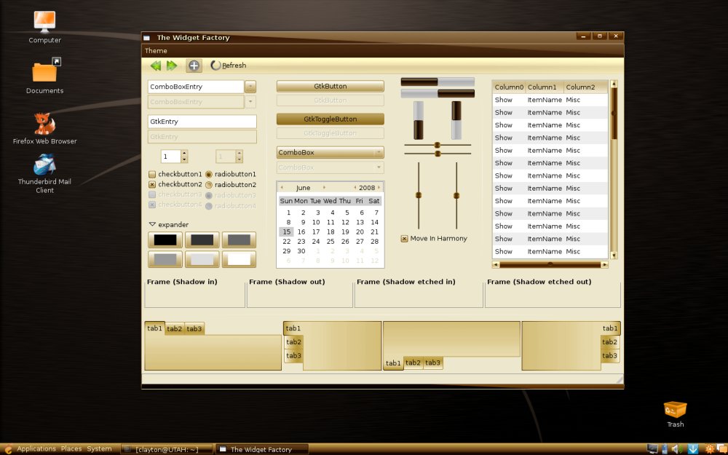Go to previous month in the calendar
Viewport: 728px width, 455px height.
[282, 188]
